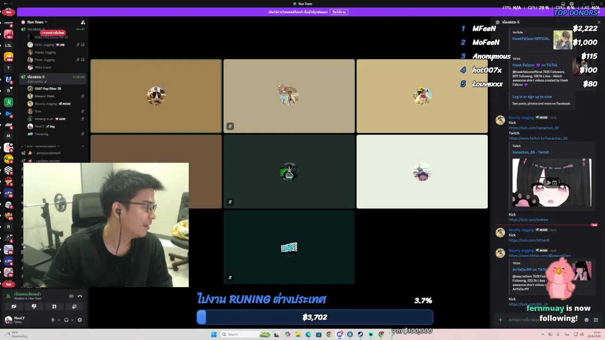605x340 pixels.
Task: Toggle noise suppression icon in voice panel
Action: tap(71, 296)
